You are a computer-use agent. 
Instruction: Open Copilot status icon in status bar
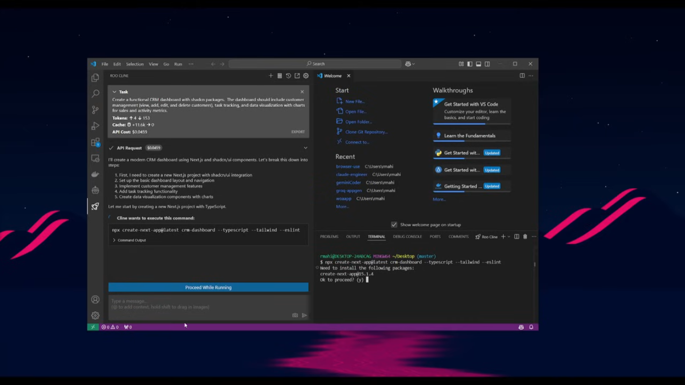point(521,327)
